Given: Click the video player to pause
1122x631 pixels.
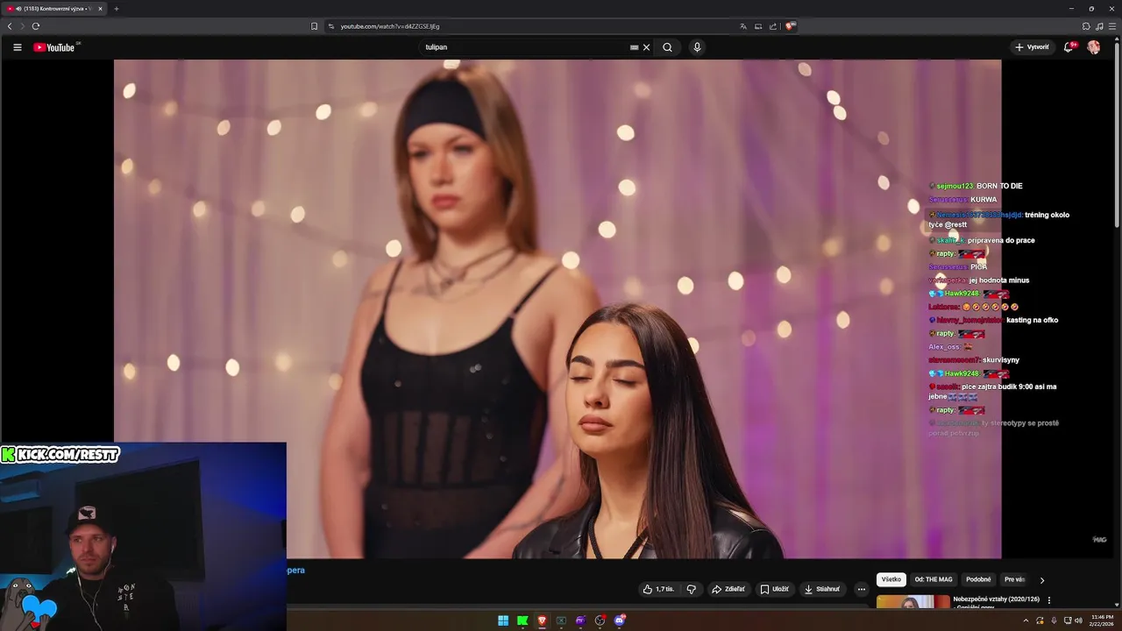Looking at the screenshot, I should point(557,308).
